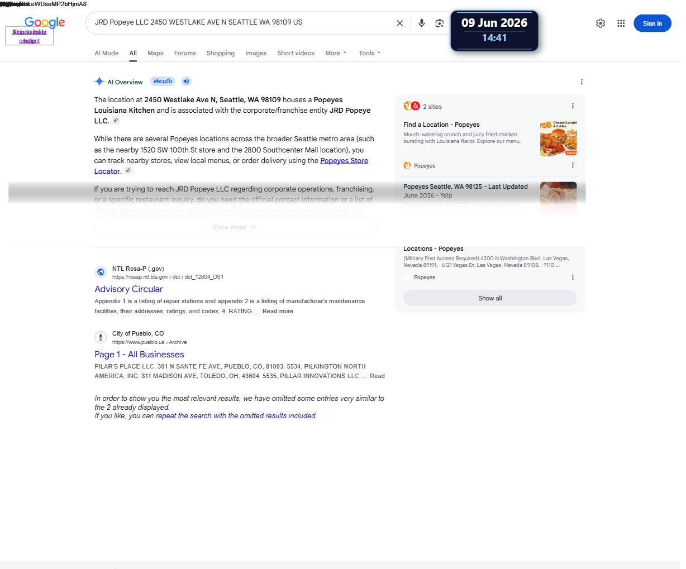Click the rosap.ntl.bts.gov URL text
This screenshot has width=686, height=569.
point(168,277)
